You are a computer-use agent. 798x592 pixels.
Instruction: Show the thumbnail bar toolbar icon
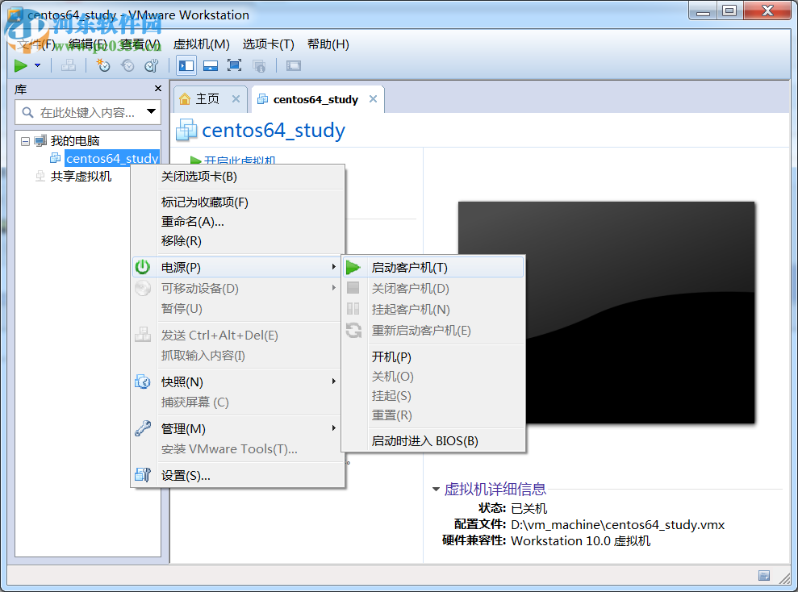(210, 65)
